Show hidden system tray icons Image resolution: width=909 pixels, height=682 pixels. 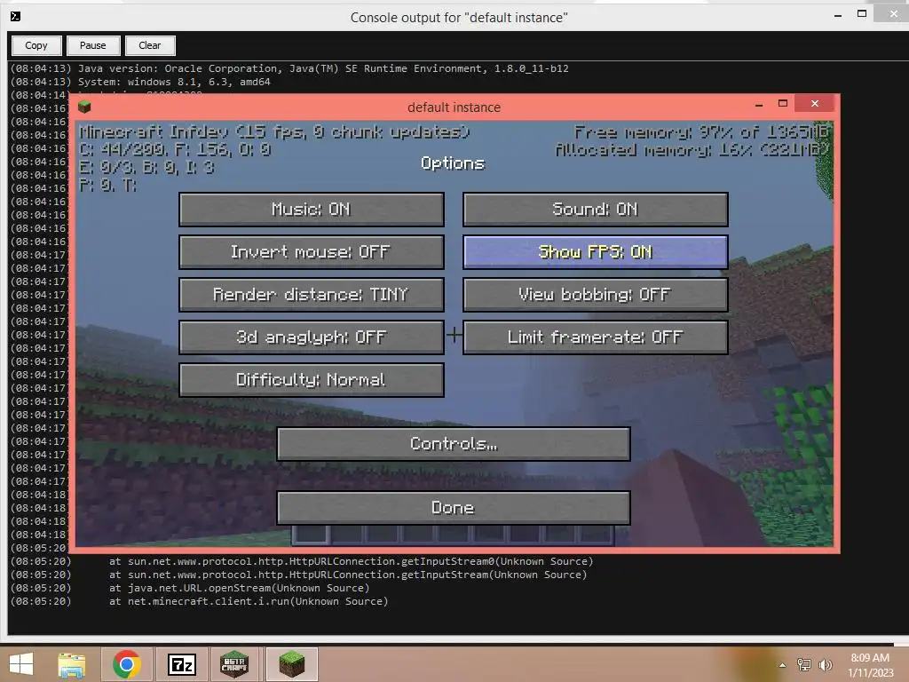pos(782,665)
